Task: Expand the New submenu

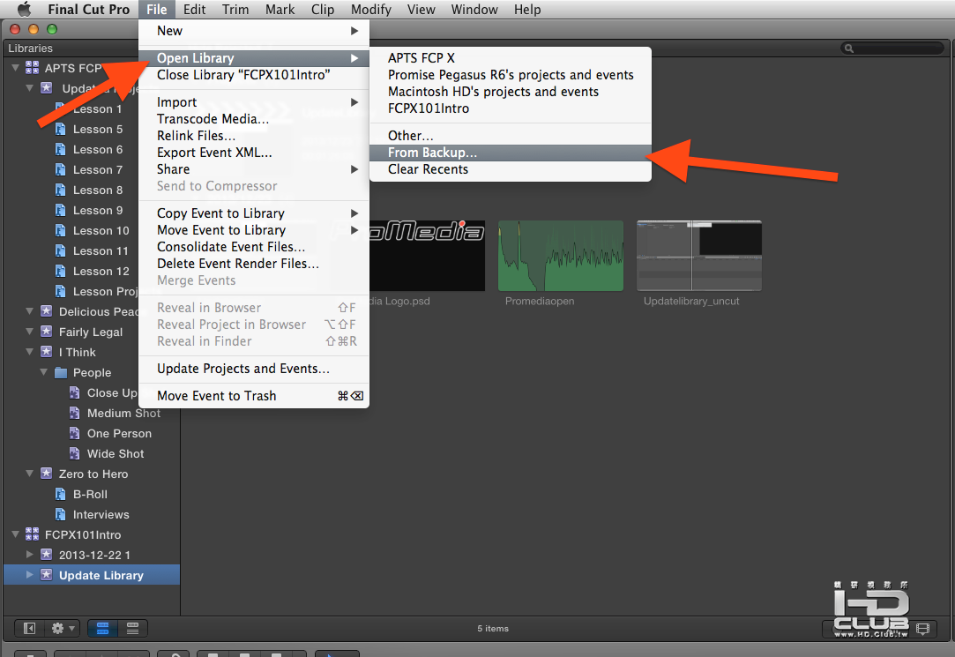Action: tap(253, 31)
